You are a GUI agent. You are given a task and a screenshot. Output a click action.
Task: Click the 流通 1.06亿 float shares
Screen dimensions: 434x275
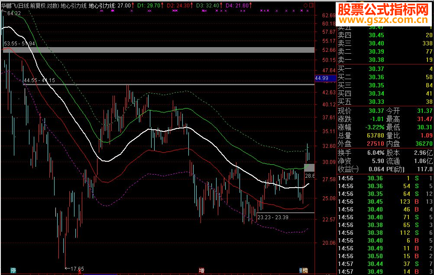[x=424, y=161]
